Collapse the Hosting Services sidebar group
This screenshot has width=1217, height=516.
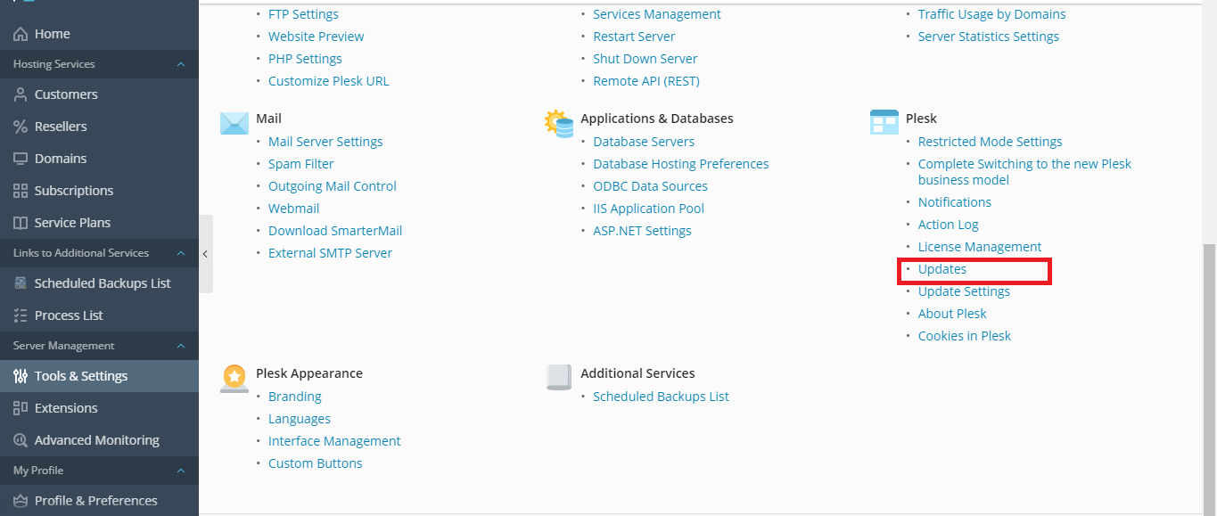(181, 64)
